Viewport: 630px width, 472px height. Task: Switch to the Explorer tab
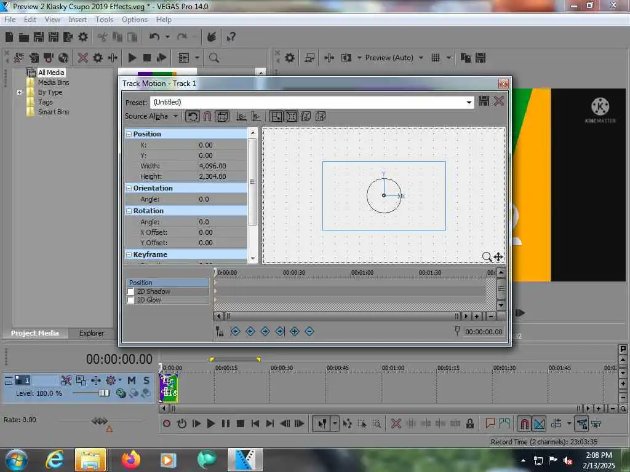[x=91, y=333]
